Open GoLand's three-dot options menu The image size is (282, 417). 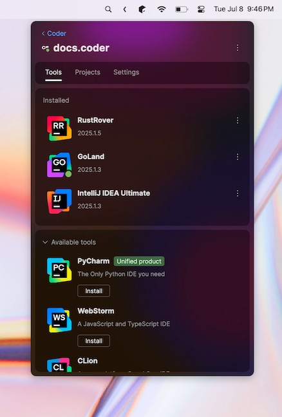click(238, 157)
